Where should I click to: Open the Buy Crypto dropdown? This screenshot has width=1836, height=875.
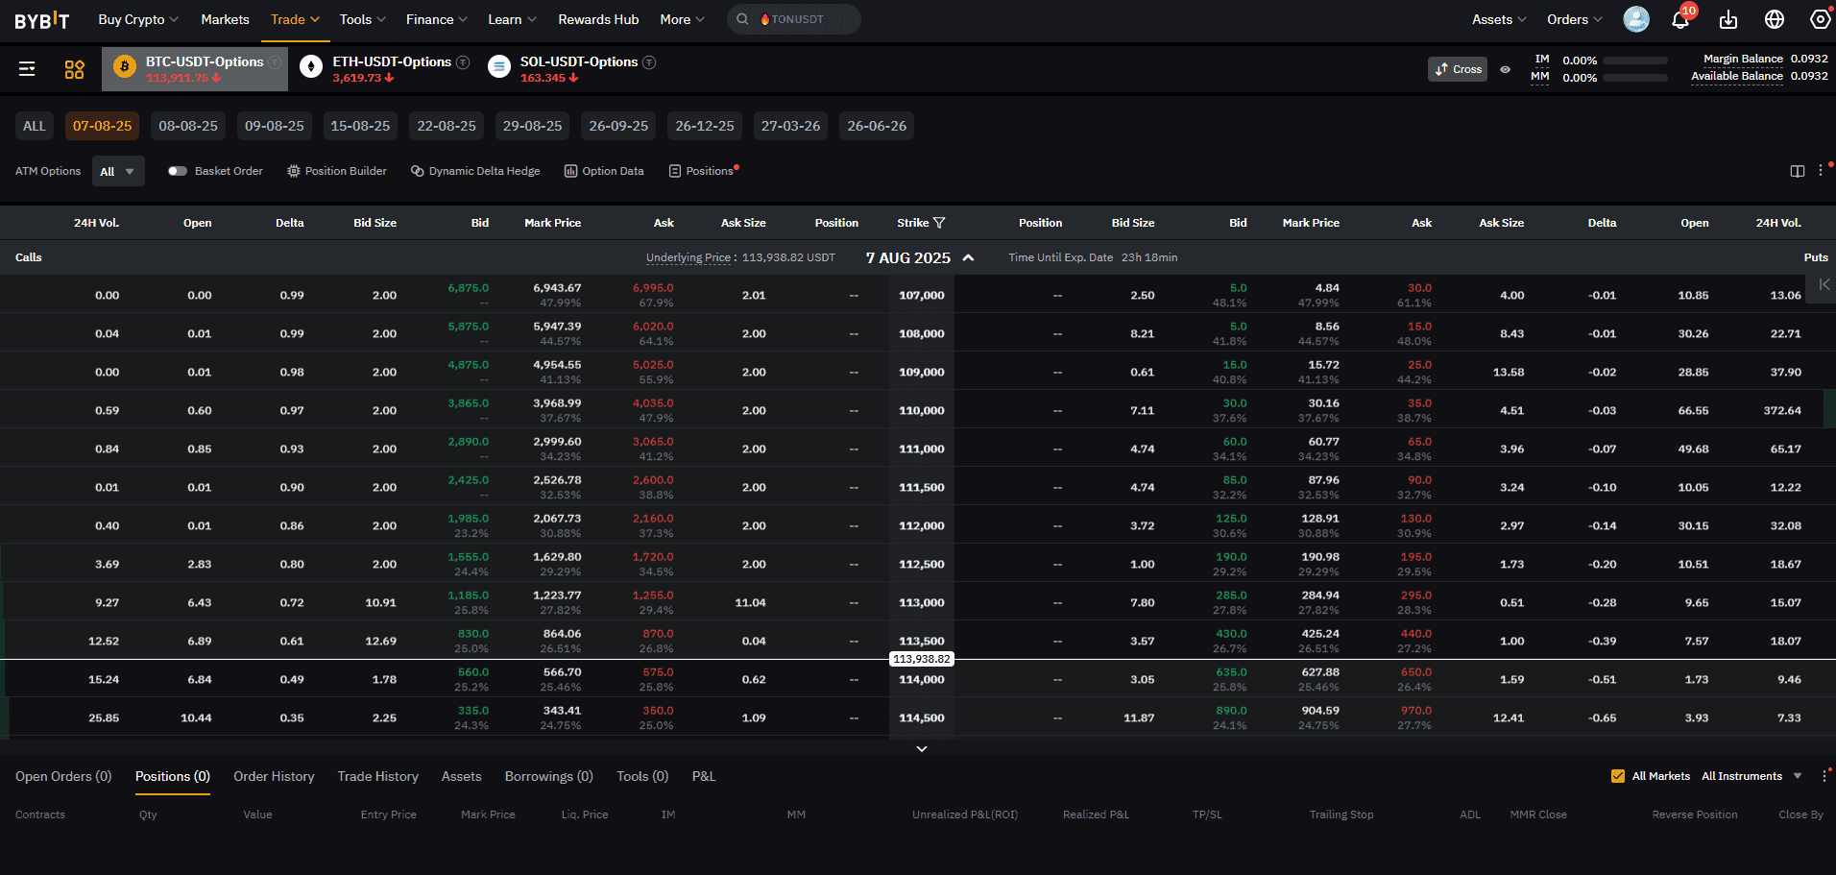[138, 19]
